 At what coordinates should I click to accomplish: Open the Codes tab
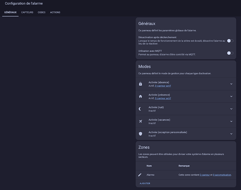tap(41, 13)
